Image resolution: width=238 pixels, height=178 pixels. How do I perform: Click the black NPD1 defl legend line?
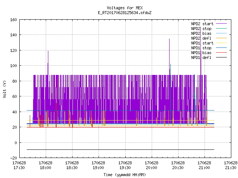(221, 57)
